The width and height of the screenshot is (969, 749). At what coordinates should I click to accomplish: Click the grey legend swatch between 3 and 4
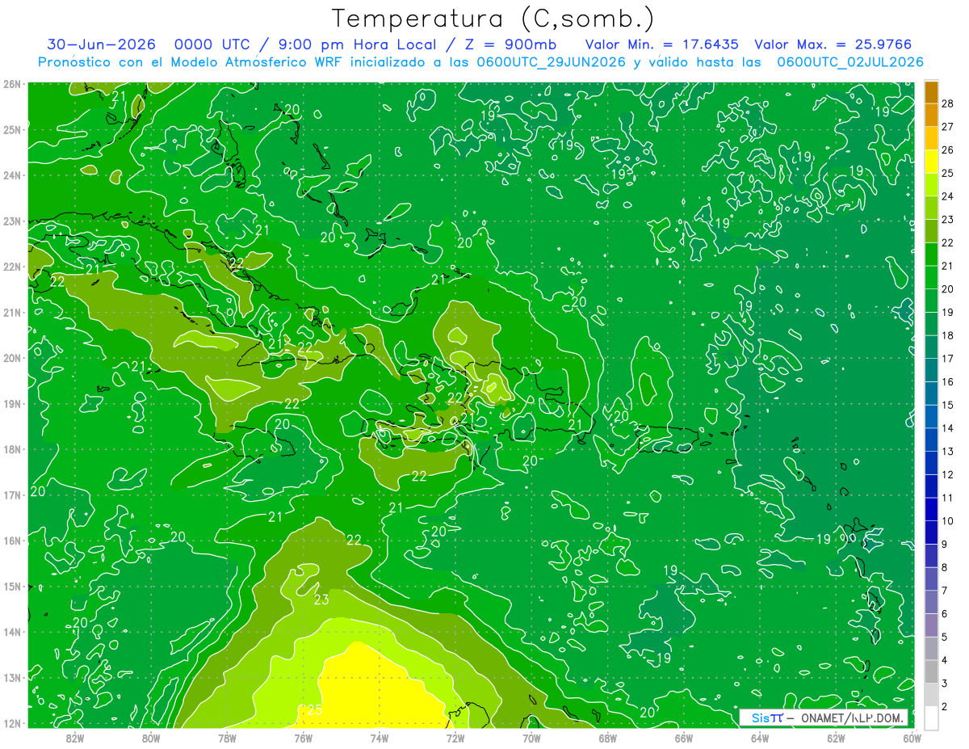point(931,671)
